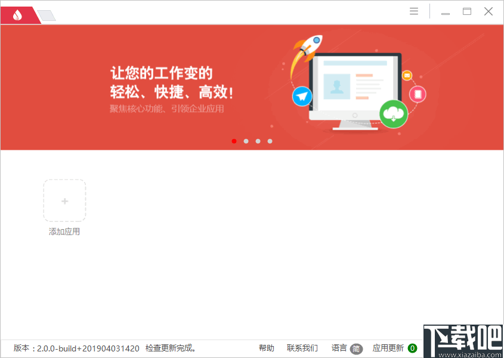Open the 帮助 help menu item
This screenshot has height=358, width=504.
pyautogui.click(x=266, y=348)
